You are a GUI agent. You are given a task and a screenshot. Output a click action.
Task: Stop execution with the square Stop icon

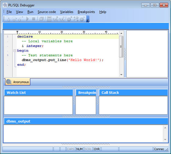[x=34, y=19]
